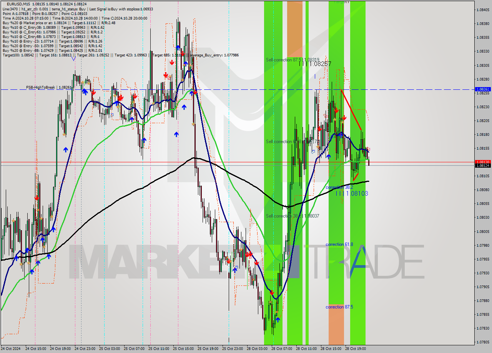
Task: Click the 1.07880 price axis label
Action: [x=483, y=301]
